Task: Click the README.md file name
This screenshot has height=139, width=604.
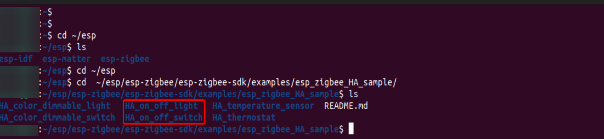Action: coord(346,106)
